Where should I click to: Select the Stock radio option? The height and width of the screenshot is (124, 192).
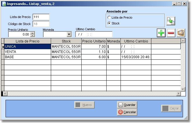109,23
